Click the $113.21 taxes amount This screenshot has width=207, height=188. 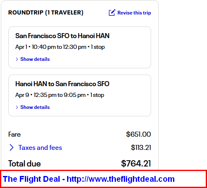coord(141,147)
